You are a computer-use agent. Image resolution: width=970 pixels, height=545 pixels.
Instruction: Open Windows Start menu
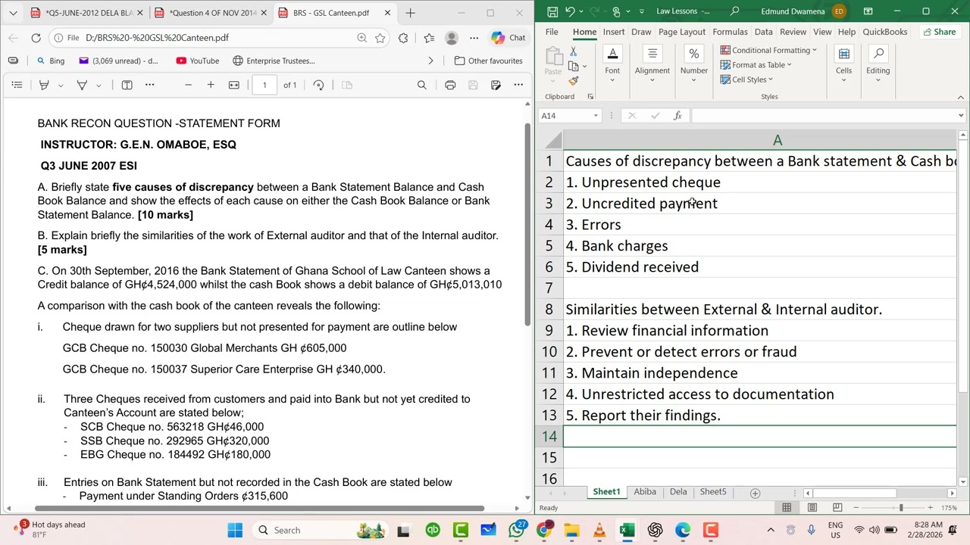235,530
